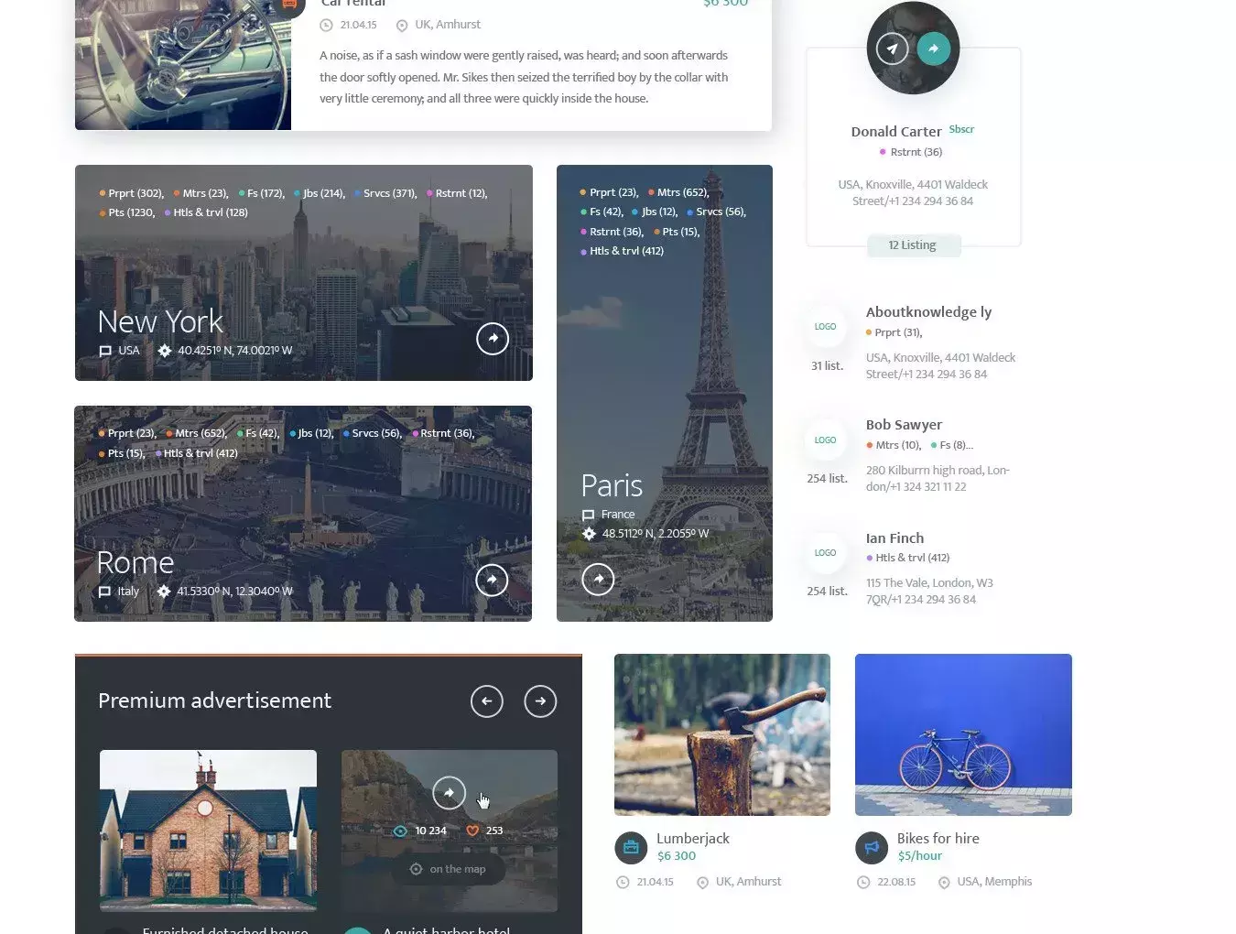Click the location arrow icon on Donald Carter's avatar
The height and width of the screenshot is (934, 1236).
pyautogui.click(x=892, y=49)
